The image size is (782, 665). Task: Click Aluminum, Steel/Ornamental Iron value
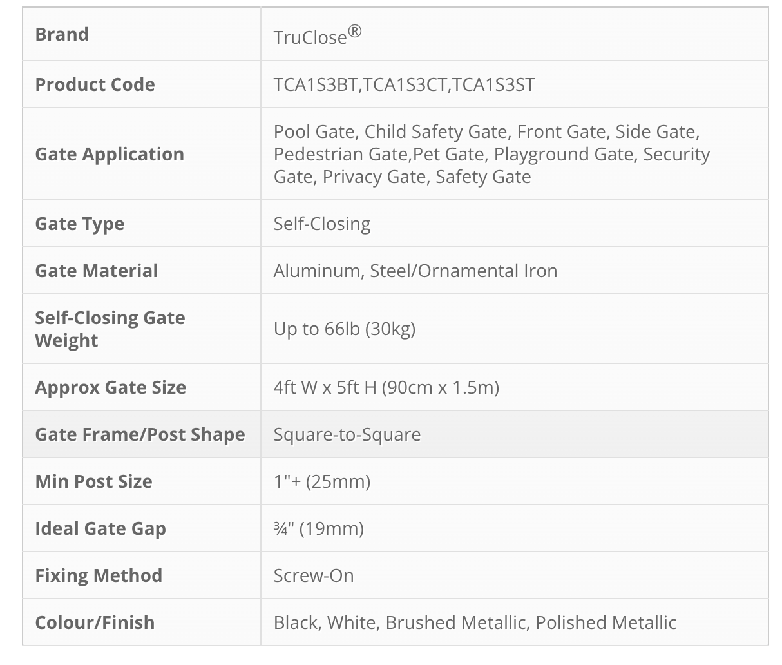tap(415, 271)
